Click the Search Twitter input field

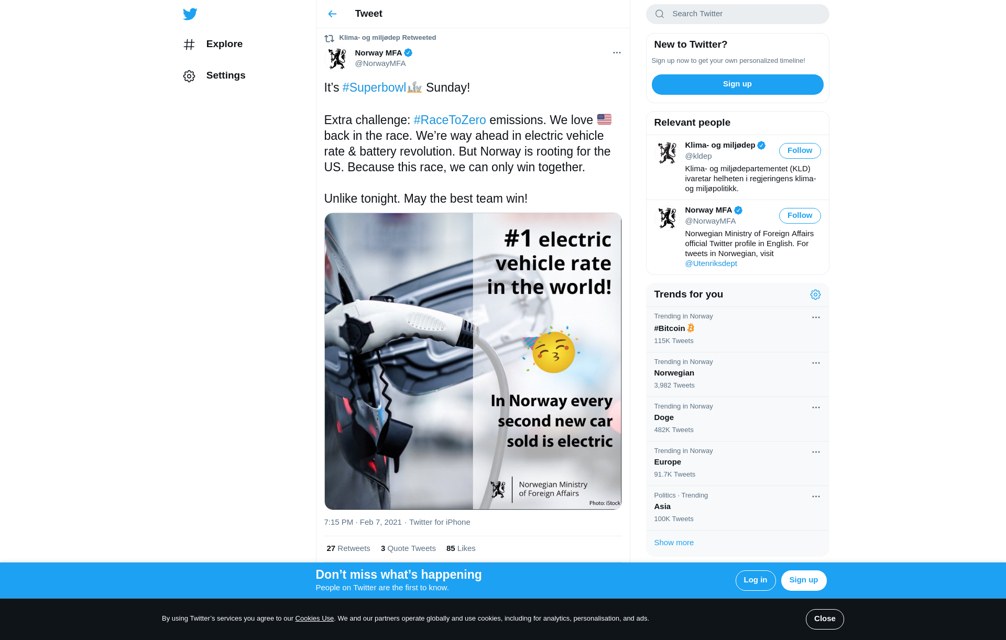pyautogui.click(x=744, y=14)
